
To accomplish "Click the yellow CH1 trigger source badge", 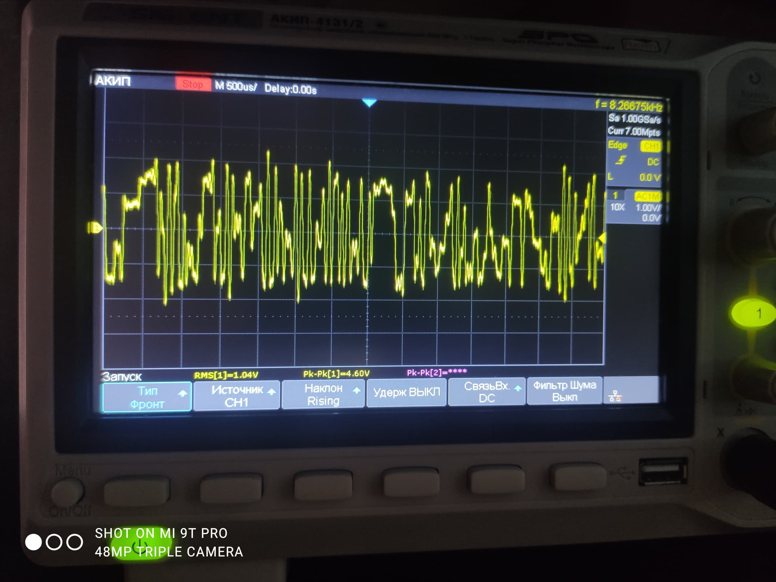I will (651, 146).
